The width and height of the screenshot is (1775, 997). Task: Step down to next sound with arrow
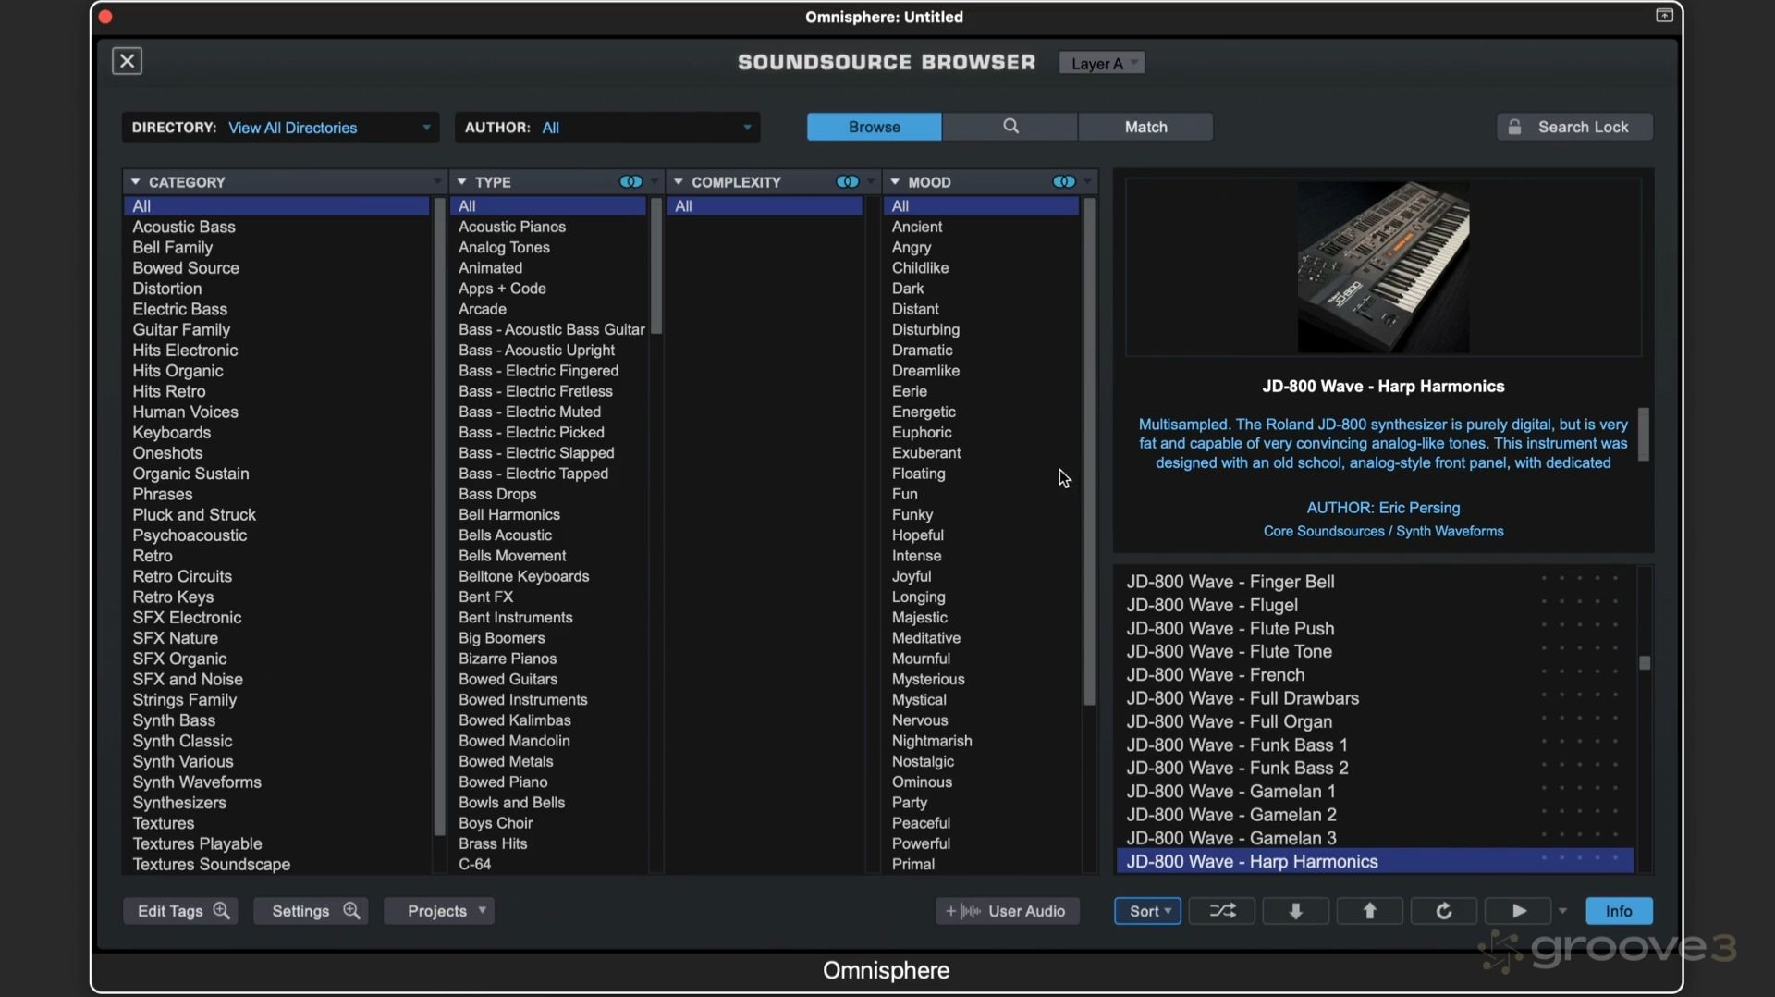coord(1296,911)
